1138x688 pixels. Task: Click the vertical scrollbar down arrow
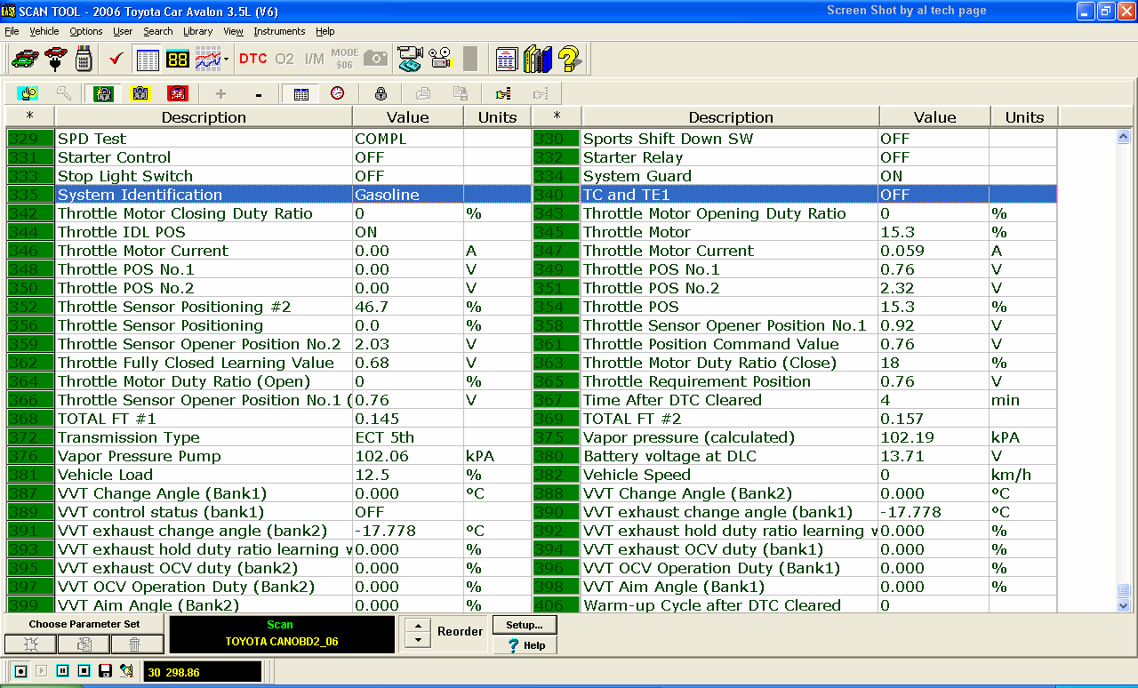coord(1123,605)
